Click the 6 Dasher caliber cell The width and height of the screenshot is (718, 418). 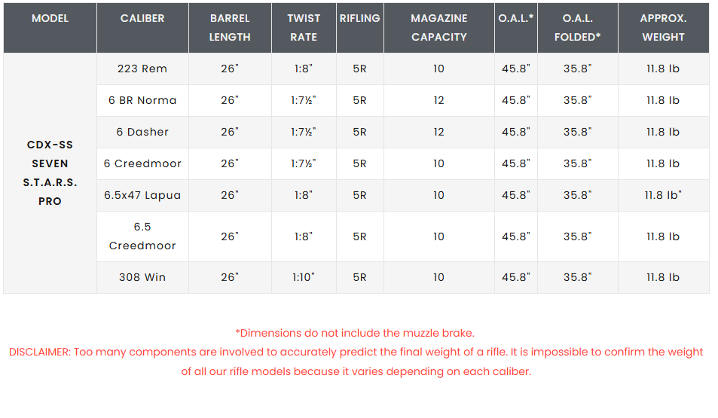[x=142, y=132]
